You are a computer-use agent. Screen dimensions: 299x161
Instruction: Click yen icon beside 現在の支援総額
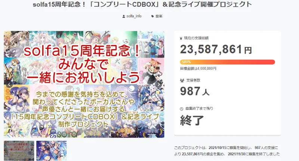coord(181,38)
